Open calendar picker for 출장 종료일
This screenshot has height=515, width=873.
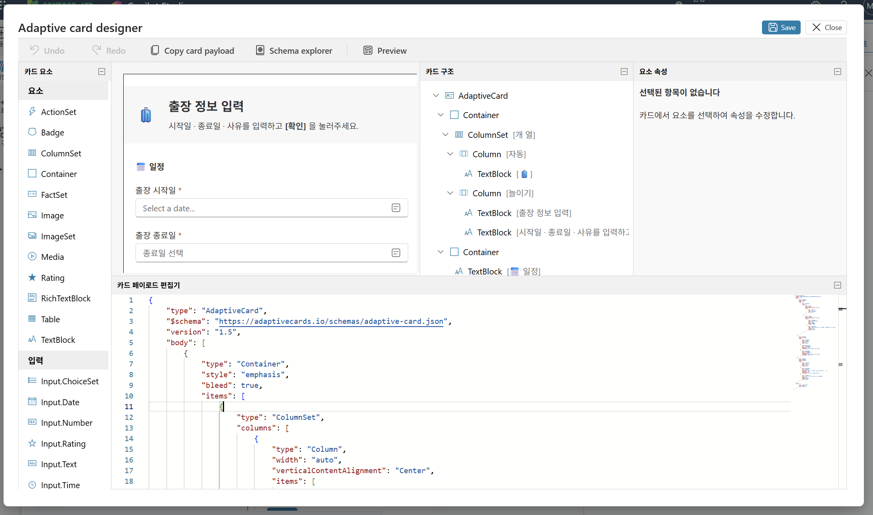point(396,253)
